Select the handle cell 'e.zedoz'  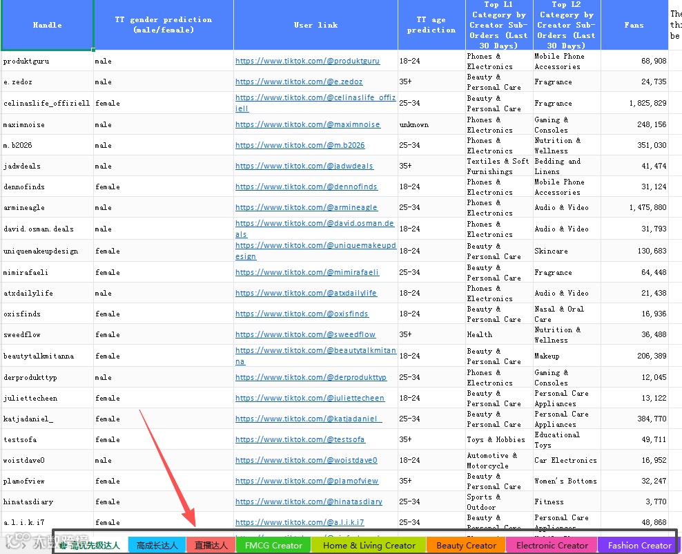click(48, 82)
